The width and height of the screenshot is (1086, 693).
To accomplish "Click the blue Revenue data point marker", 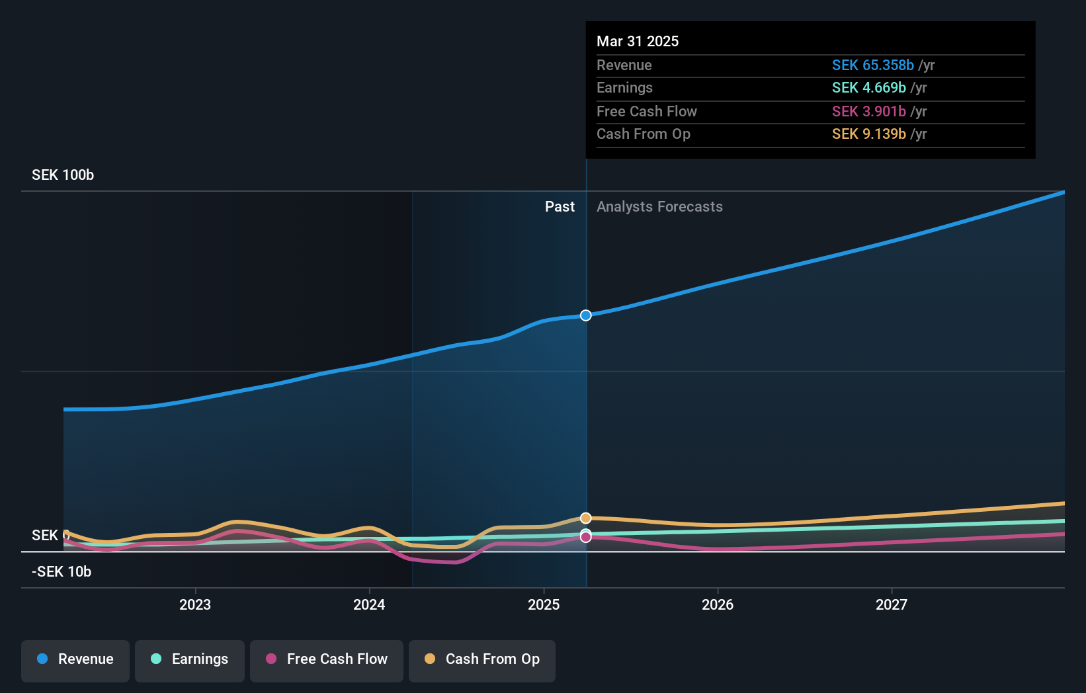I will pyautogui.click(x=585, y=315).
